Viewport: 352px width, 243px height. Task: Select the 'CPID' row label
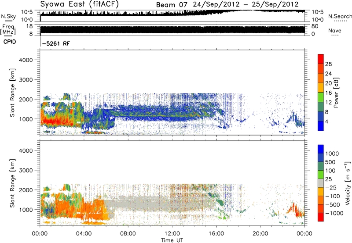point(10,42)
